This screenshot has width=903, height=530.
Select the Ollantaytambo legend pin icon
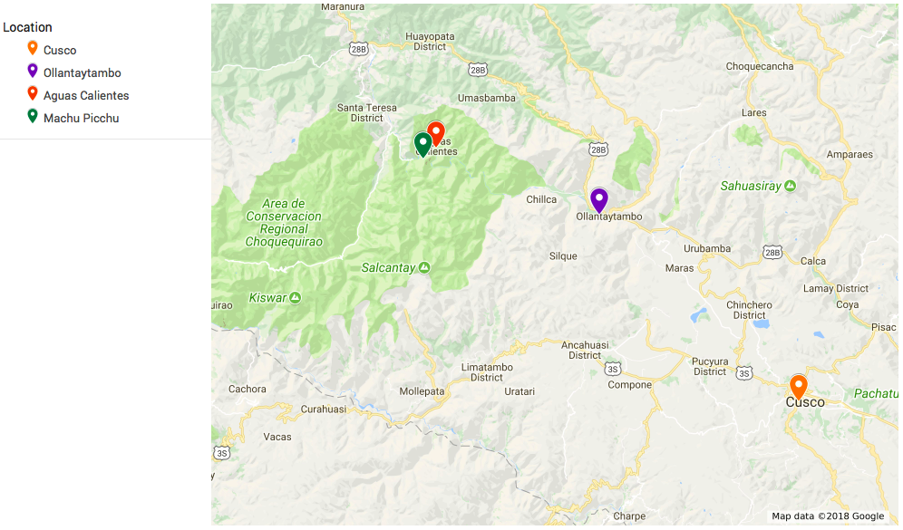pos(33,71)
